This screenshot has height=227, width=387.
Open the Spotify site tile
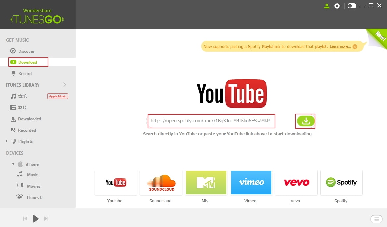pos(342,182)
